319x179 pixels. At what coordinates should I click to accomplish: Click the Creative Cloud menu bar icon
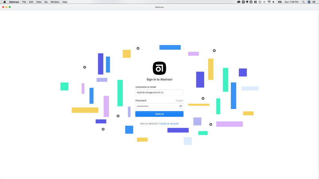tap(238, 2)
